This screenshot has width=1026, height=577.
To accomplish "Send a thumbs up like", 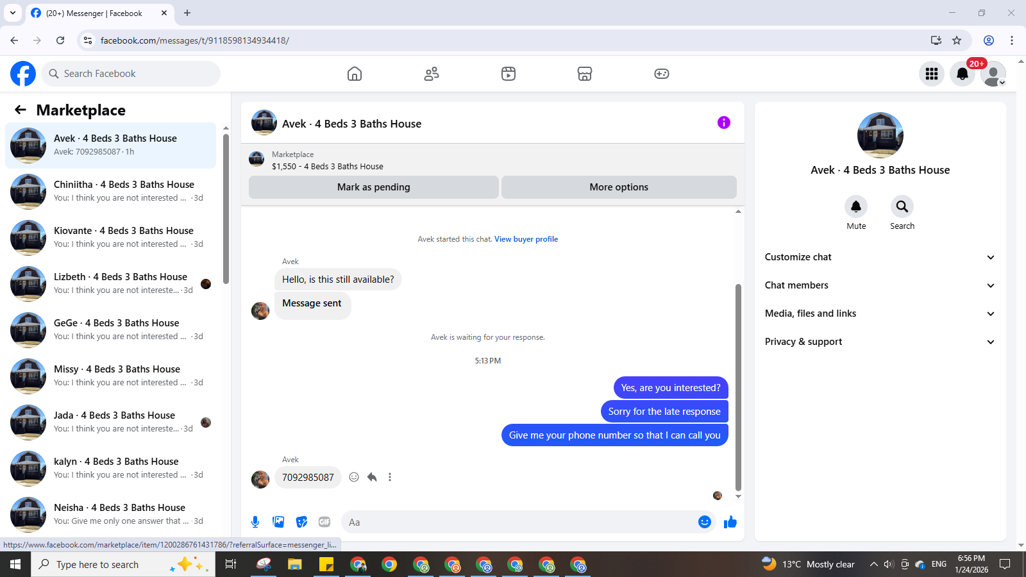I will click(x=730, y=522).
